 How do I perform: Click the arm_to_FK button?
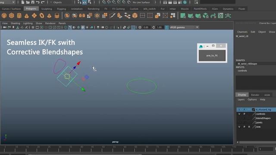click(212, 56)
